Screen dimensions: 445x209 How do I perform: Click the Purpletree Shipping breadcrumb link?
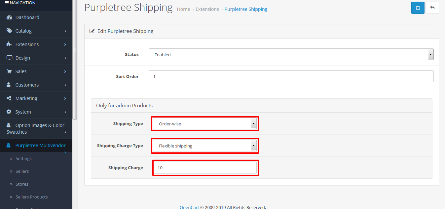pos(246,9)
